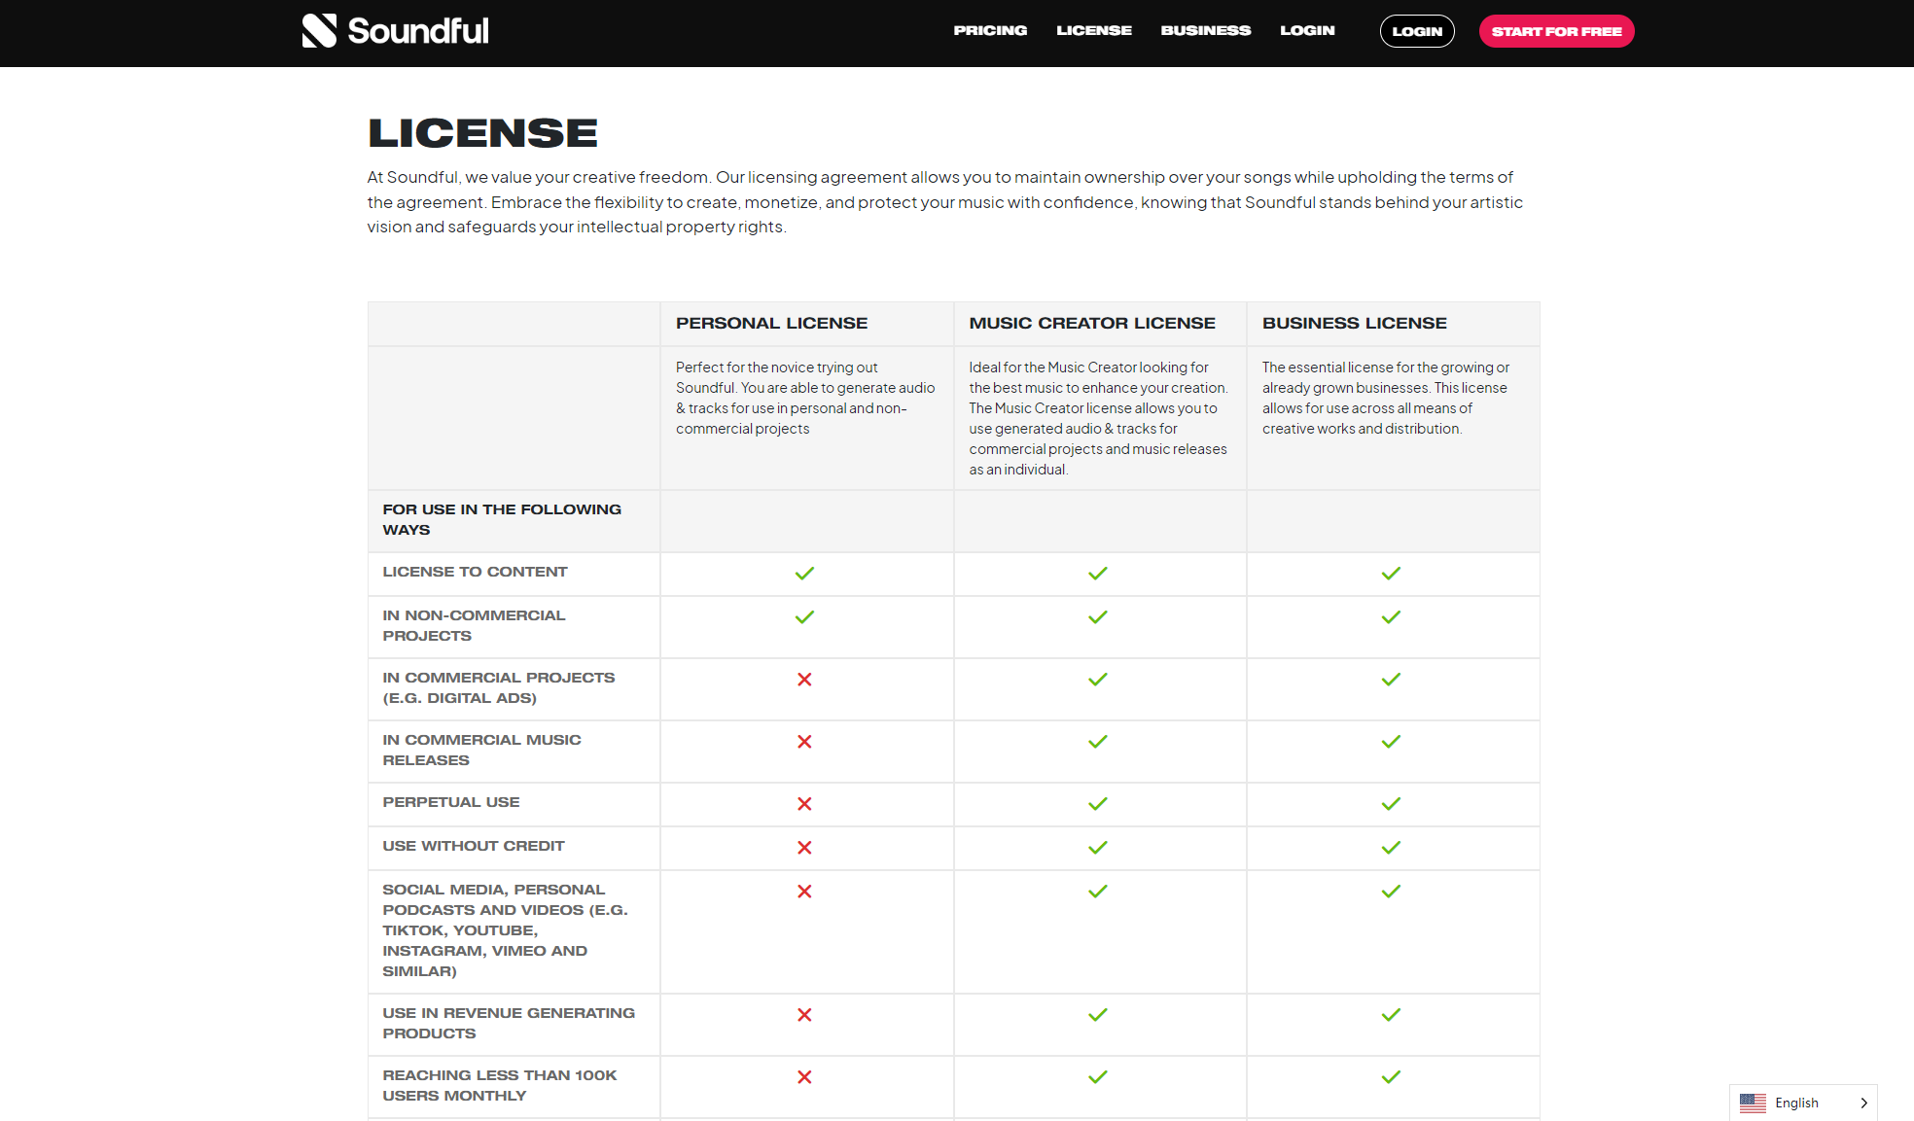The height and width of the screenshot is (1121, 1914).
Task: Expand the English language selector chevron
Action: click(1863, 1103)
